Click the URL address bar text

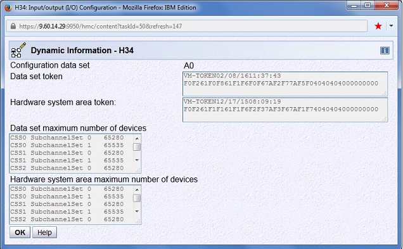[x=101, y=26]
